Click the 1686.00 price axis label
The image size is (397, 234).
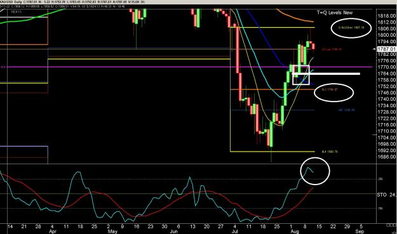[386, 157]
